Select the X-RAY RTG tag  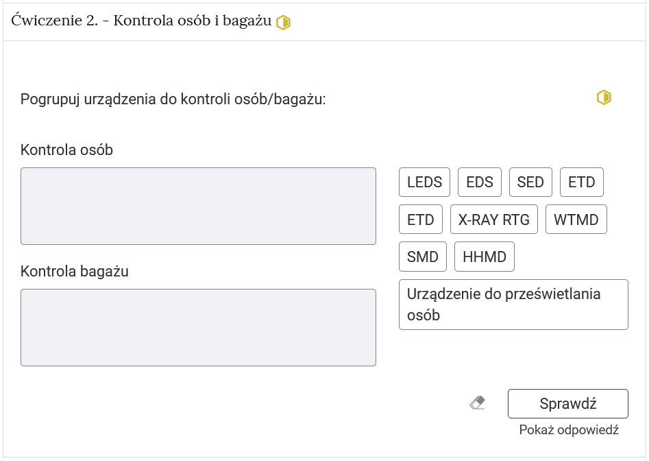tap(494, 219)
